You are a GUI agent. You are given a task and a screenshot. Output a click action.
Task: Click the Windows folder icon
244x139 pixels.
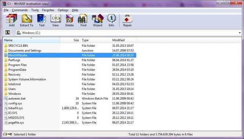point(6,94)
